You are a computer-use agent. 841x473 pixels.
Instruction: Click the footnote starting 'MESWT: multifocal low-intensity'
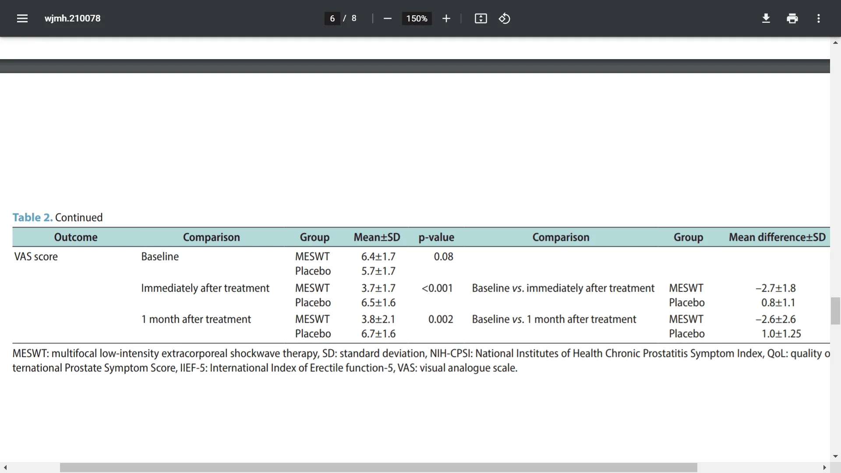(421, 353)
